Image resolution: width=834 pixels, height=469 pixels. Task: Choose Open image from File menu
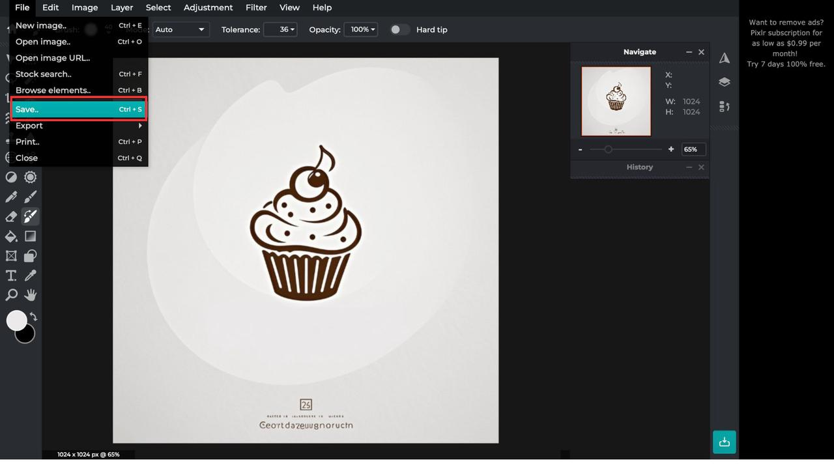79,42
